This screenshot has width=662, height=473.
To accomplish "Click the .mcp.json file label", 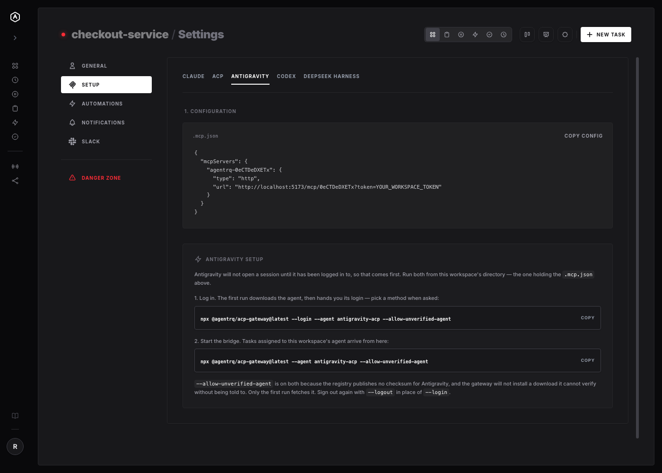I will click(x=206, y=136).
